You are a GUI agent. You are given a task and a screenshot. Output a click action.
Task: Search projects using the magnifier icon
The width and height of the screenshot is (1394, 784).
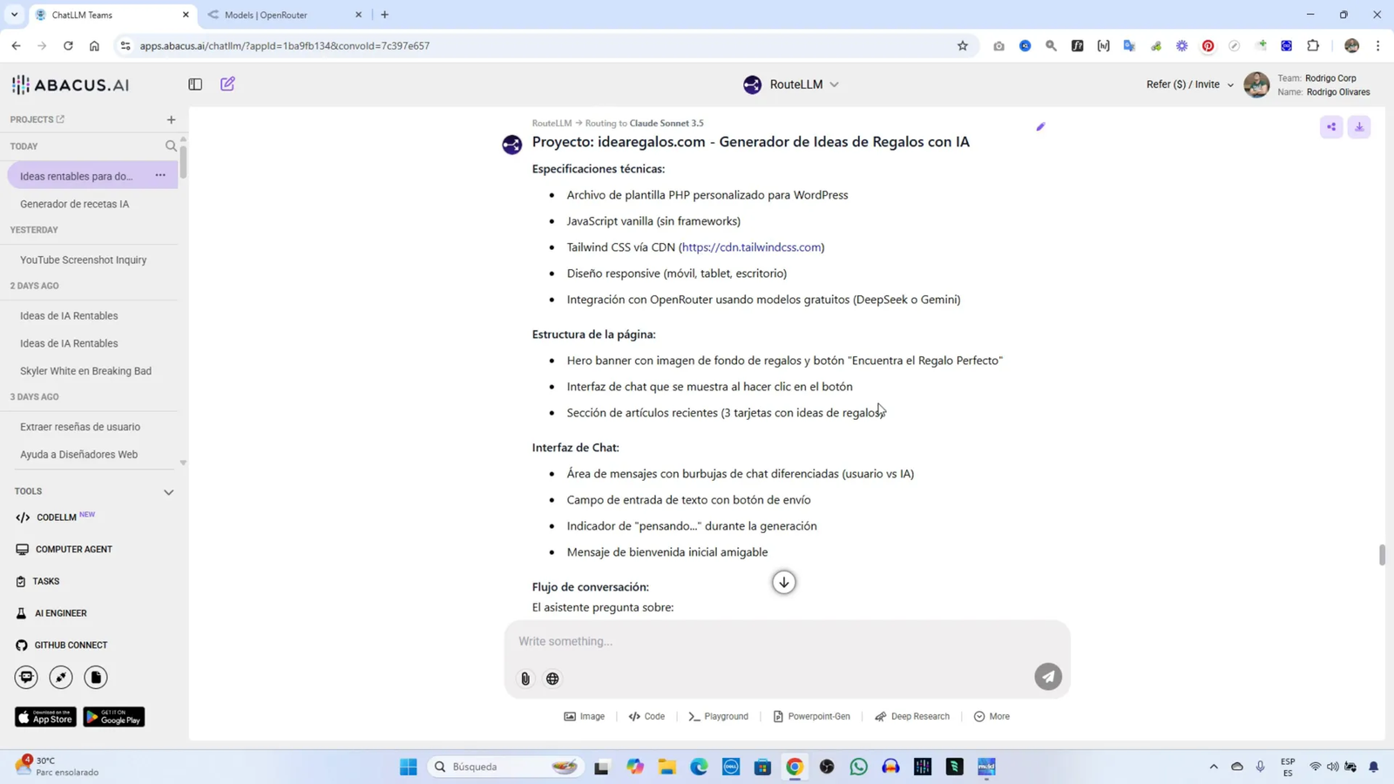tap(171, 145)
